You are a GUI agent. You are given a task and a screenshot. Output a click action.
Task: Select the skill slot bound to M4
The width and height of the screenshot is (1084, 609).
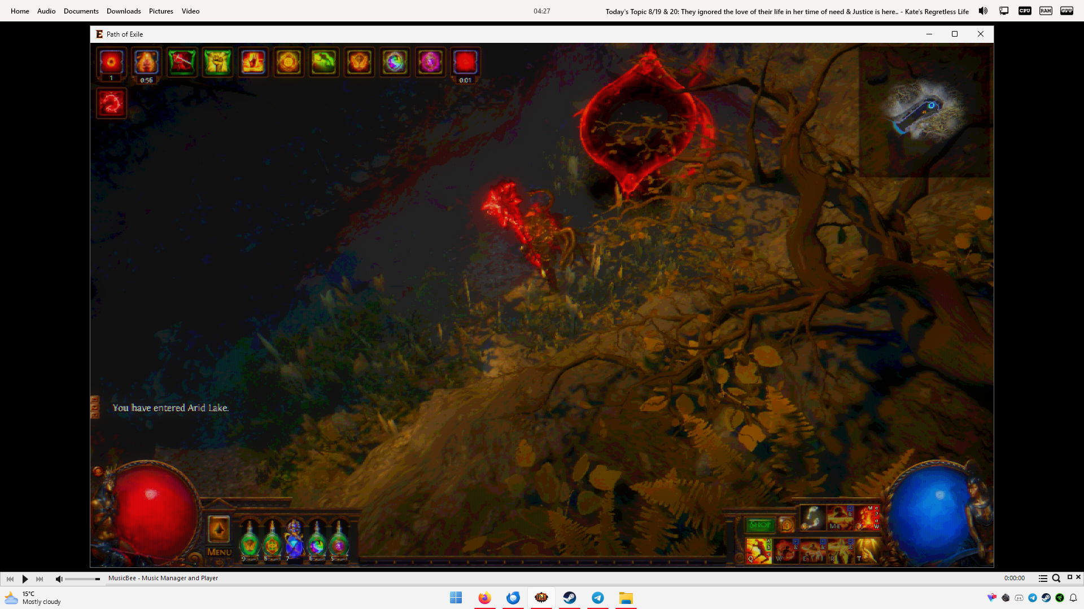tap(840, 518)
